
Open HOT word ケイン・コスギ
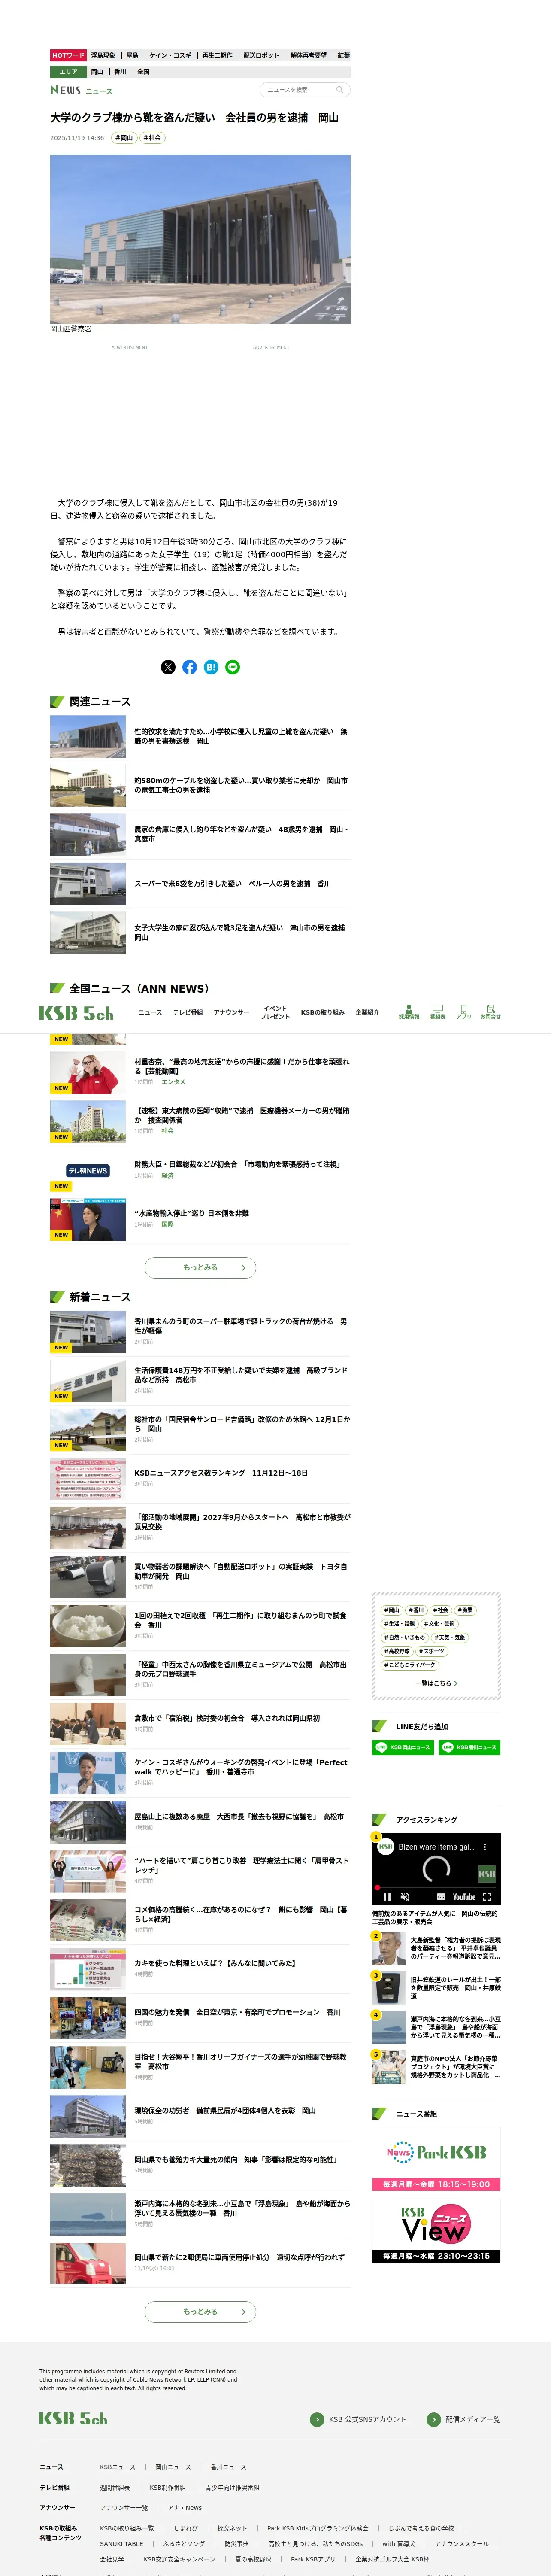tap(170, 56)
